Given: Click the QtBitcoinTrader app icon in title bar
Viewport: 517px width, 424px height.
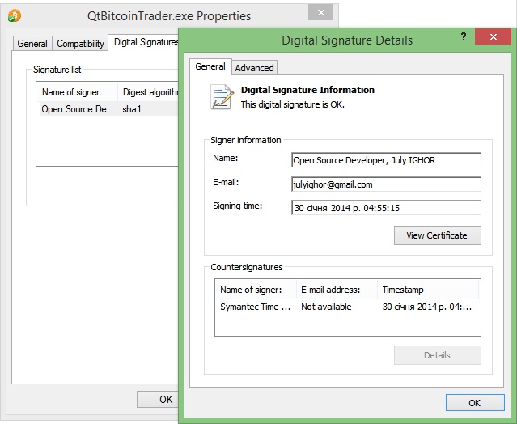Looking at the screenshot, I should tap(15, 15).
